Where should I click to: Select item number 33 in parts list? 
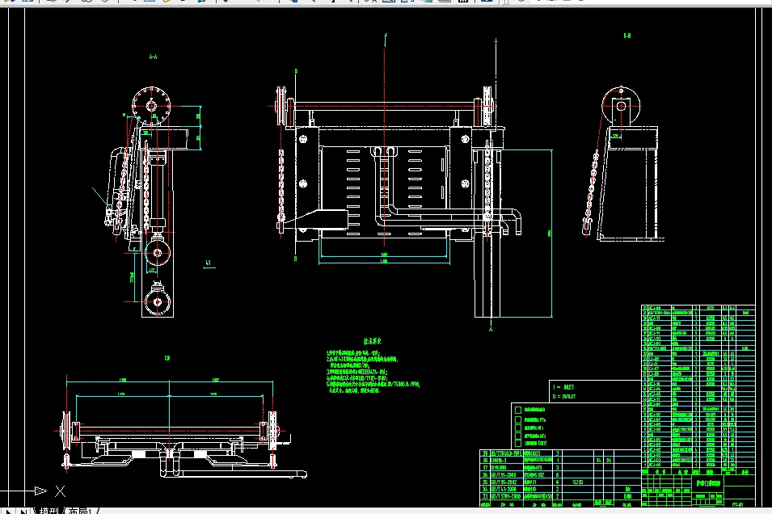pos(485,497)
